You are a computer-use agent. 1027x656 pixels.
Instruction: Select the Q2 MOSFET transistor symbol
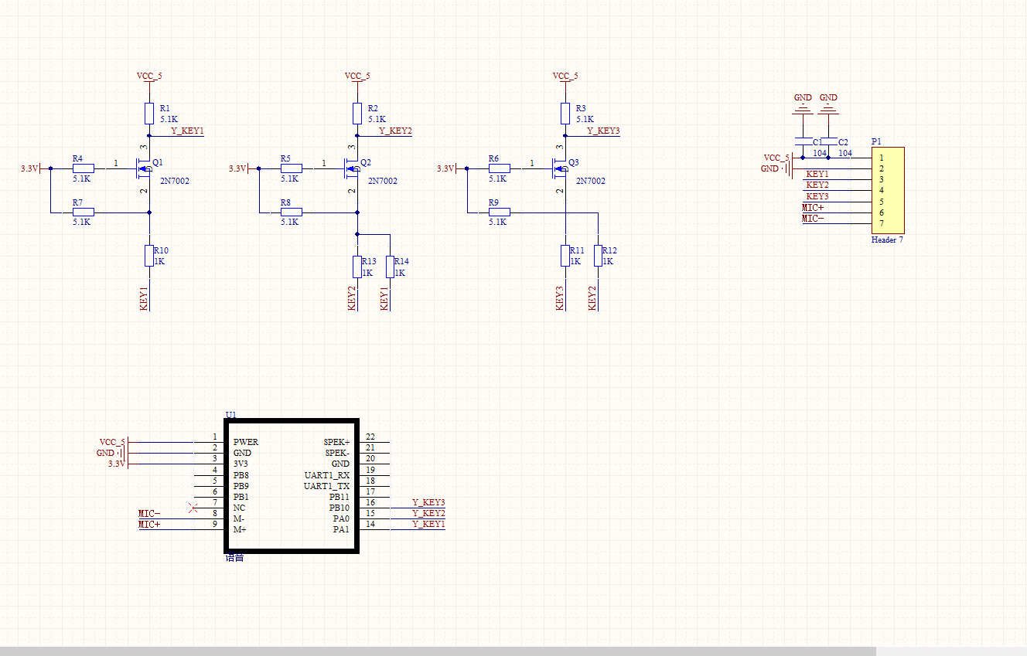point(351,168)
